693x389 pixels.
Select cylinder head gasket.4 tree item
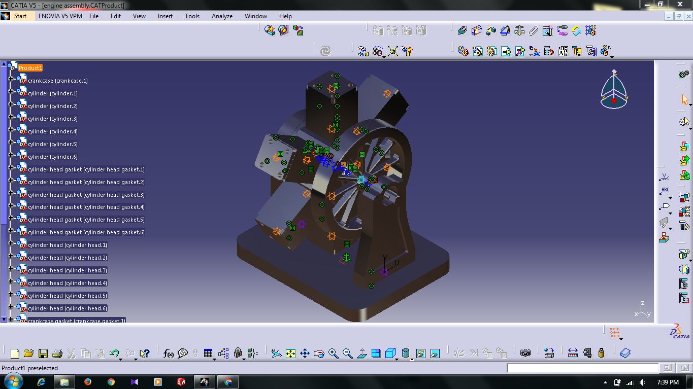[86, 207]
